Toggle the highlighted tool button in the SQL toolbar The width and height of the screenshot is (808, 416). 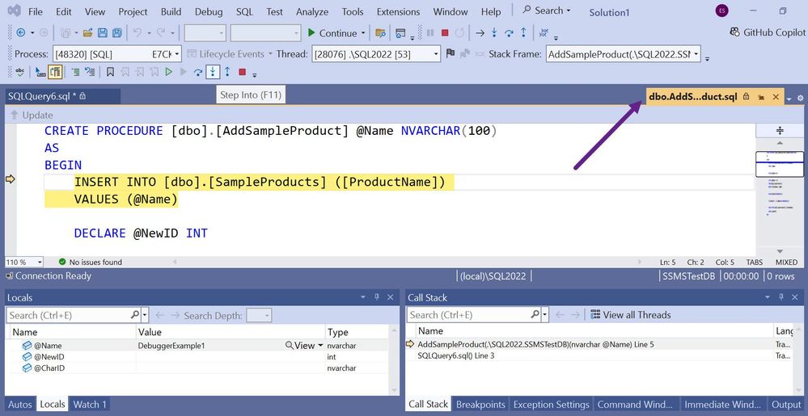pos(55,72)
